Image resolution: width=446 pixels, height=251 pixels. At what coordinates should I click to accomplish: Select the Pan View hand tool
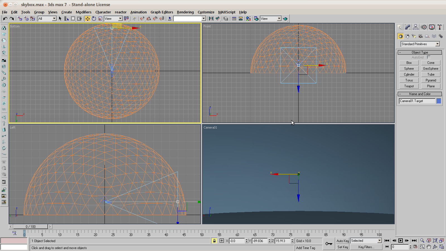click(429, 247)
